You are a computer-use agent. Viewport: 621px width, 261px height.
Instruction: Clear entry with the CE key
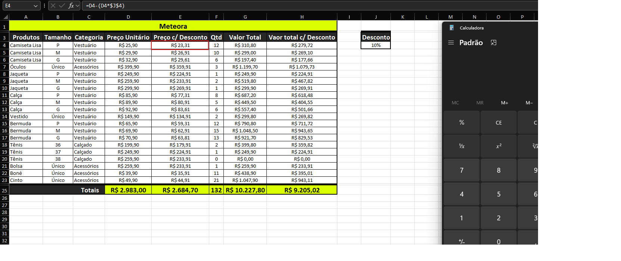499,122
